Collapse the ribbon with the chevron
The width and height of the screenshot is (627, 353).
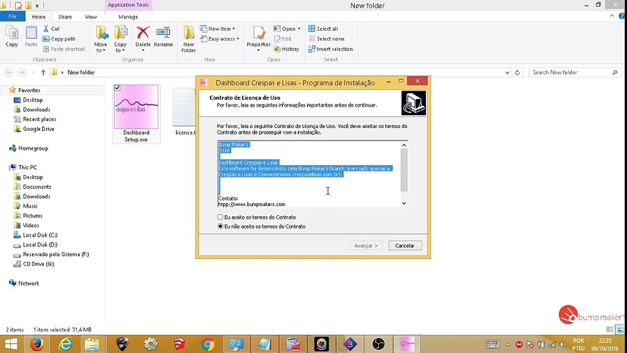(612, 17)
